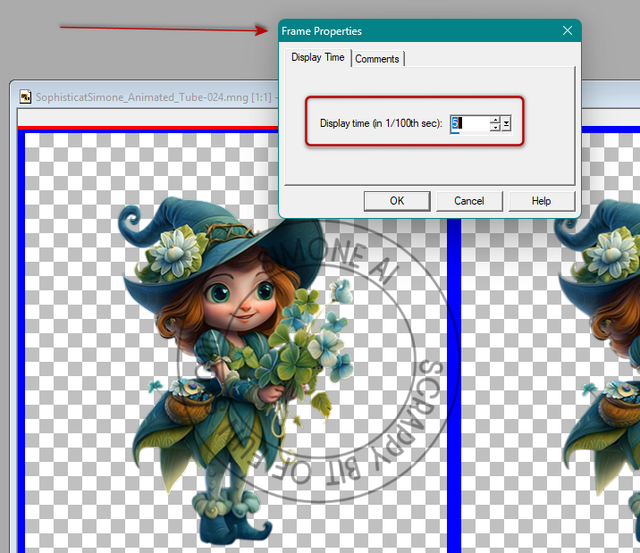Click OK in Frame Properties dialog
Viewport: 640px width, 553px height.
click(x=397, y=201)
